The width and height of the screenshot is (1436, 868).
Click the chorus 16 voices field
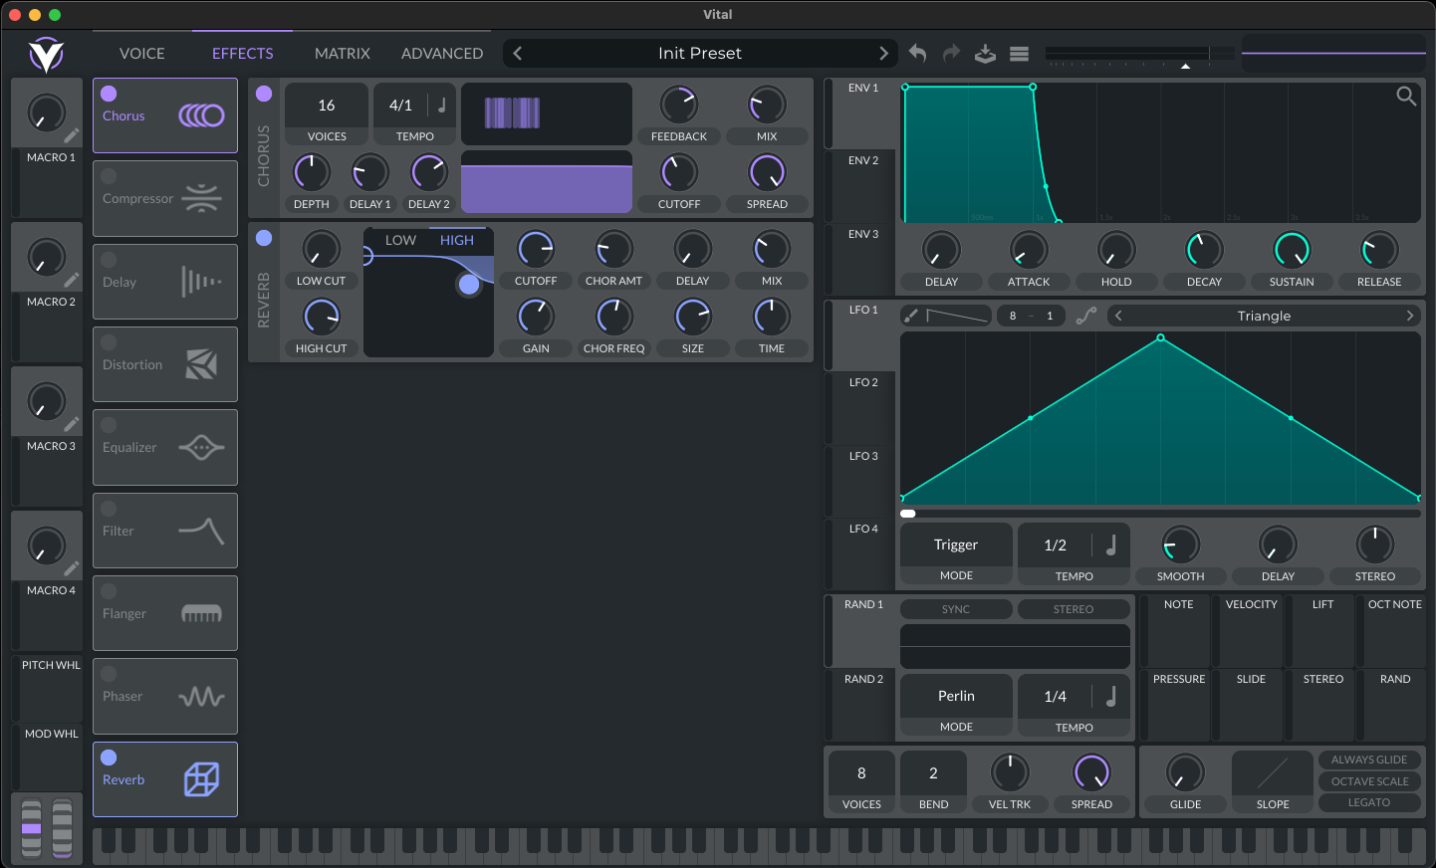pos(327,105)
